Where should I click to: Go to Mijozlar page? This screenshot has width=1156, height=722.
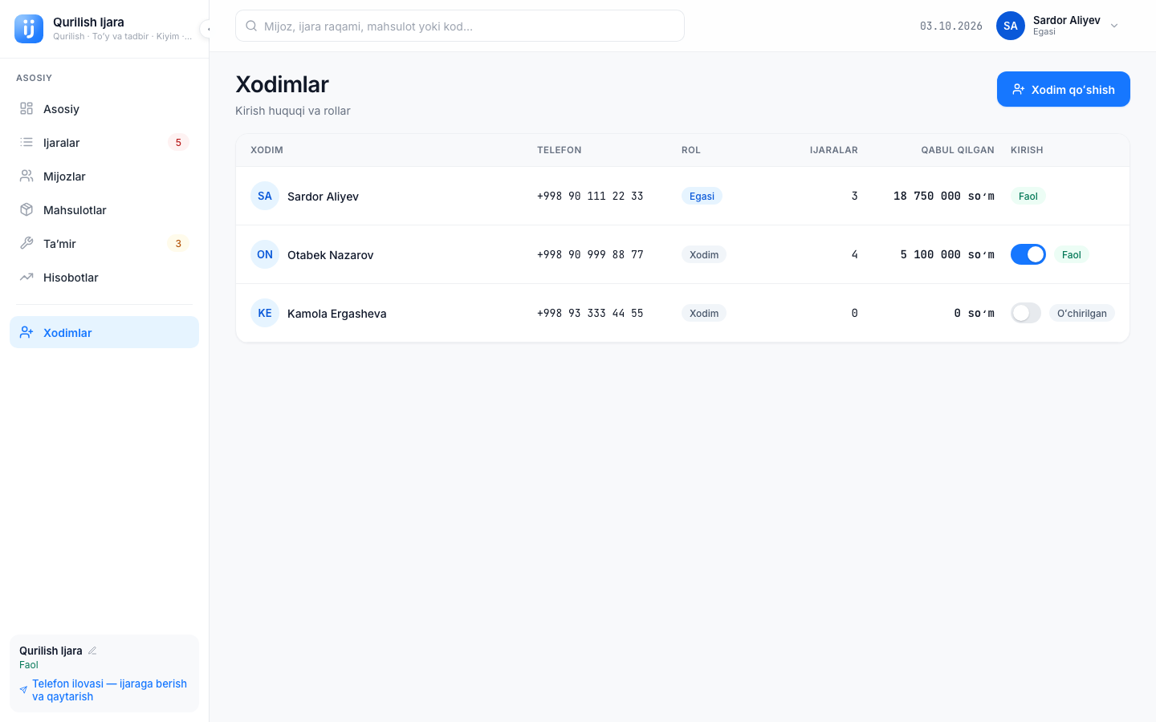point(104,176)
